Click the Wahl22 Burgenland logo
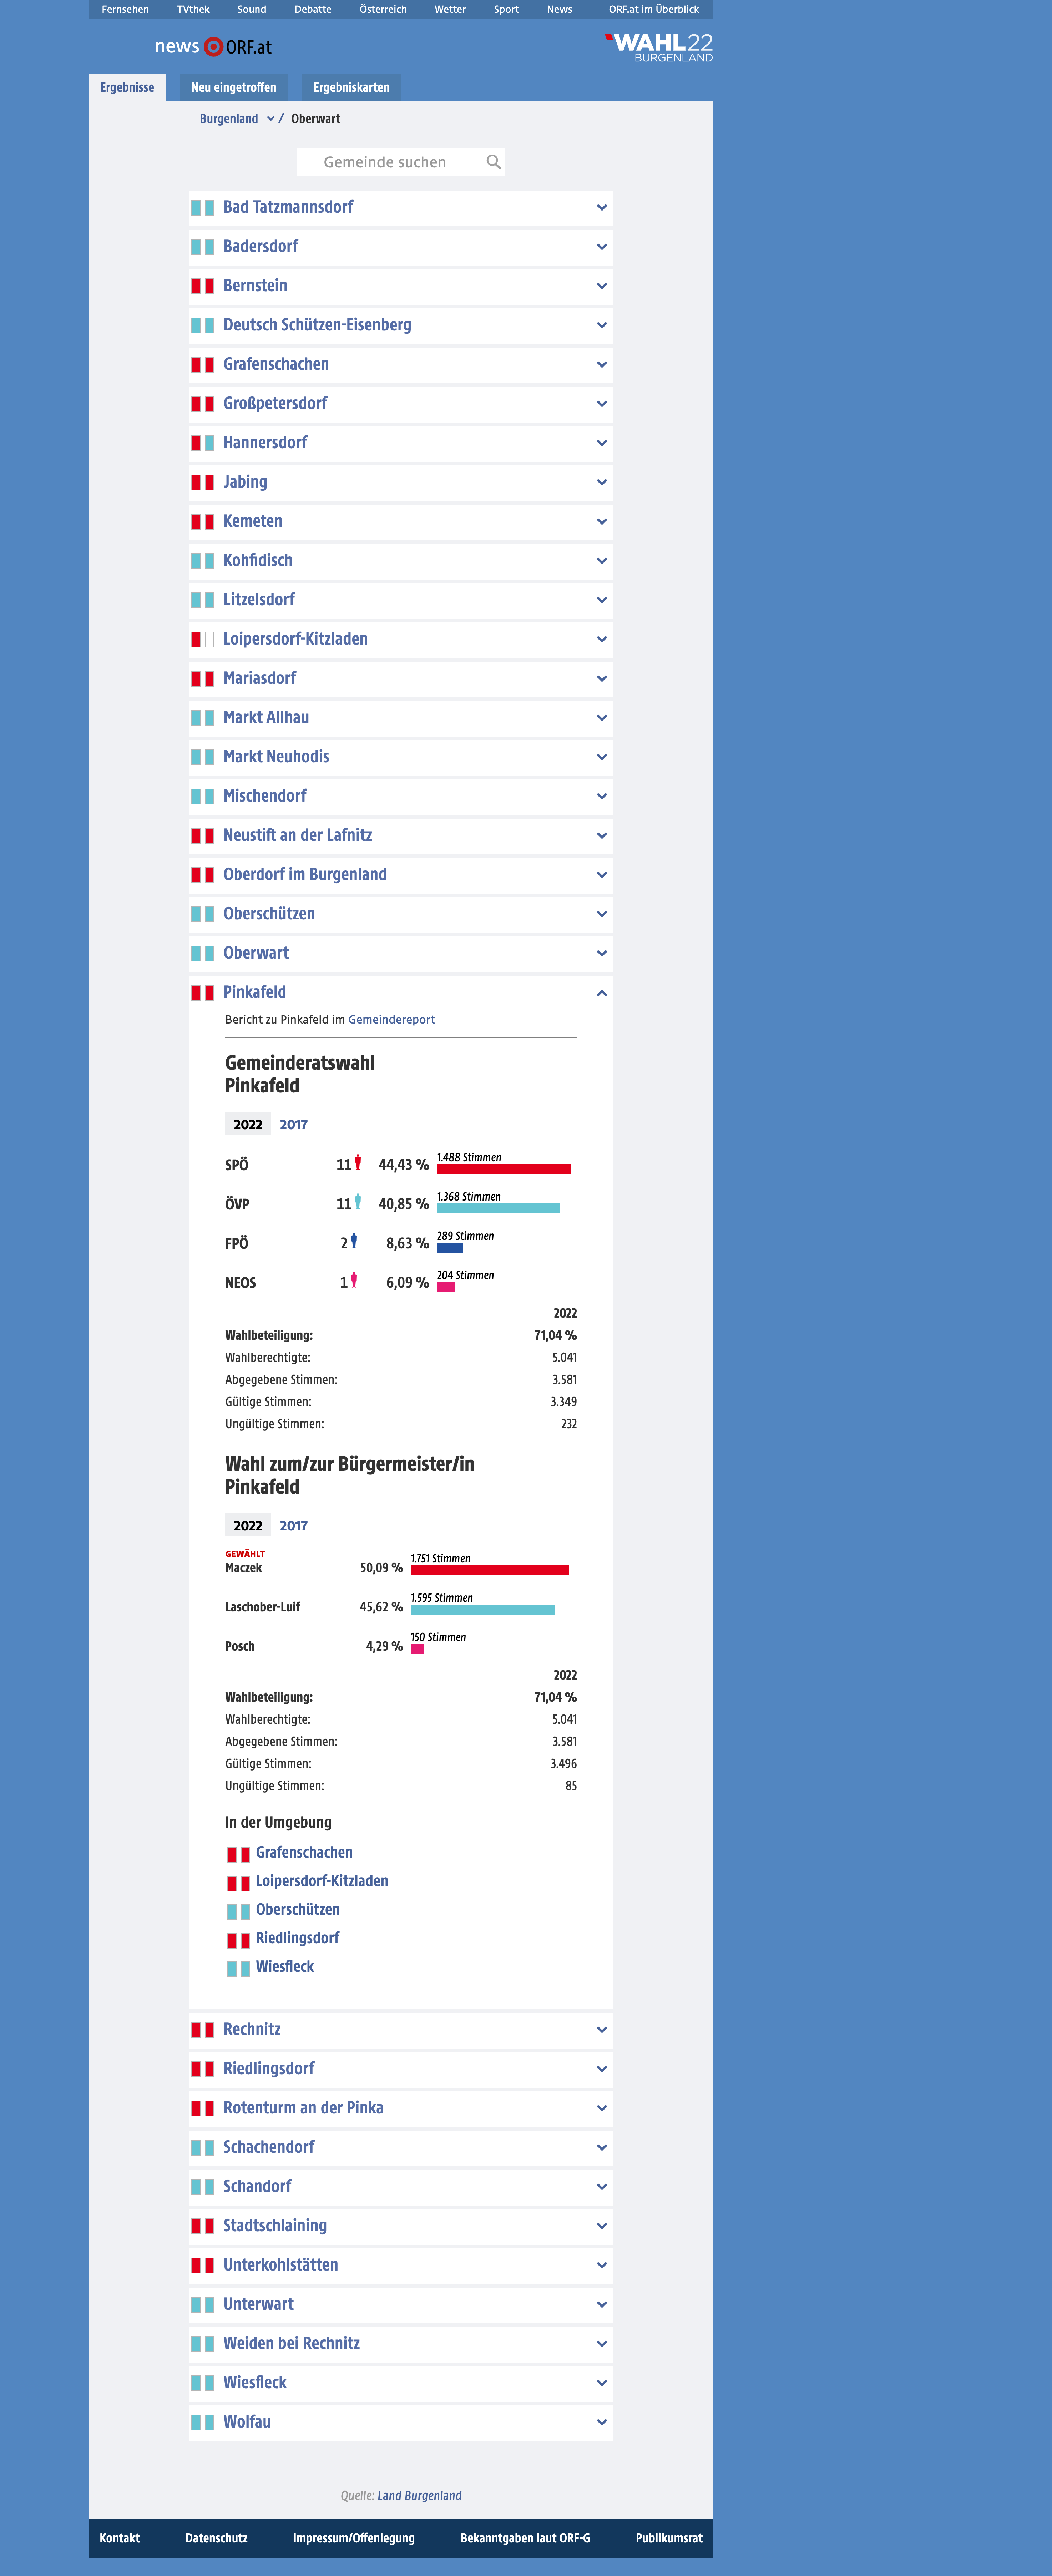Image resolution: width=1052 pixels, height=2576 pixels. tap(659, 47)
